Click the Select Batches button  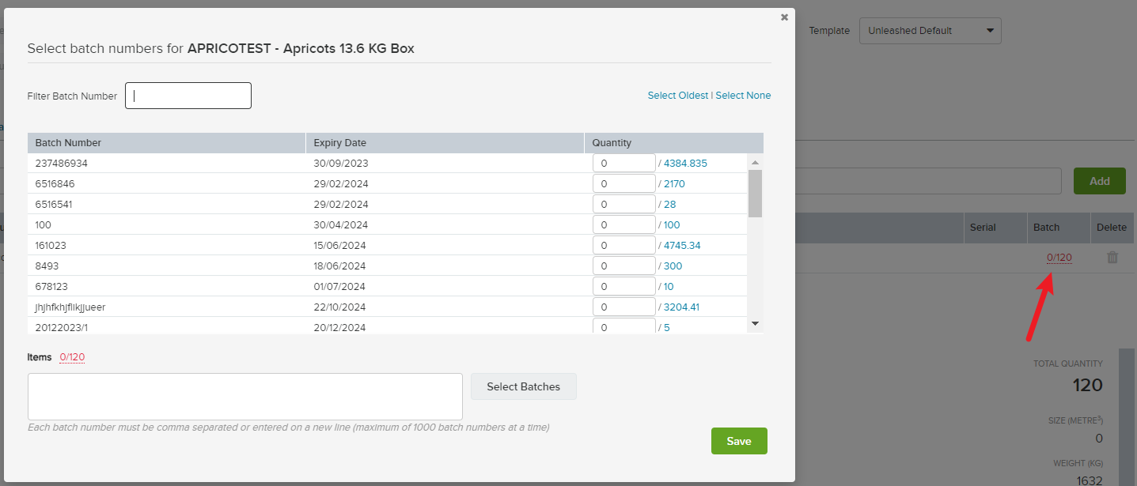(523, 386)
